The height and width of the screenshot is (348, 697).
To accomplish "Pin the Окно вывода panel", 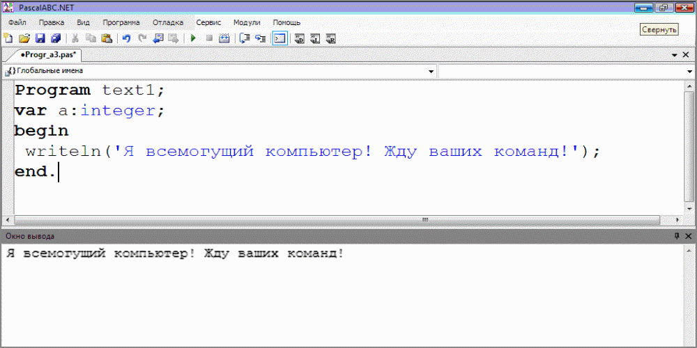I will 676,237.
